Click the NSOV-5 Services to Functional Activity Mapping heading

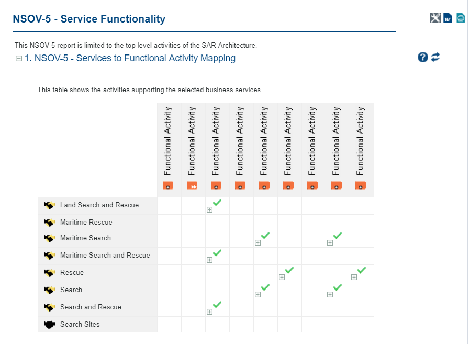[x=135, y=58]
